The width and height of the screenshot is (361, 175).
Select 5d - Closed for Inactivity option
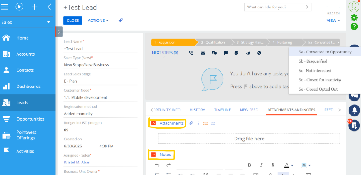[325, 80]
